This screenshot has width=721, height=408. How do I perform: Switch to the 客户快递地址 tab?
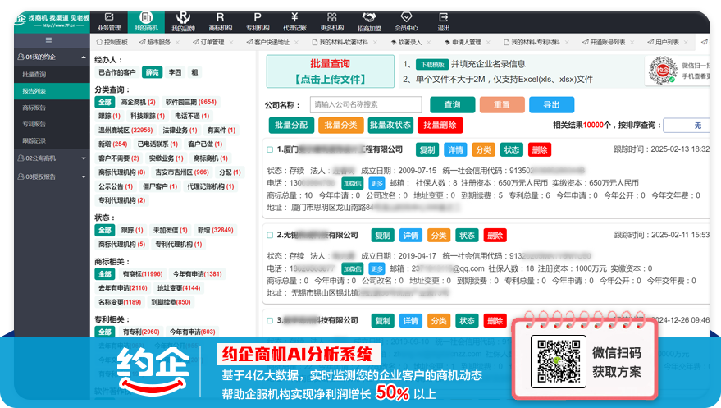tap(267, 43)
